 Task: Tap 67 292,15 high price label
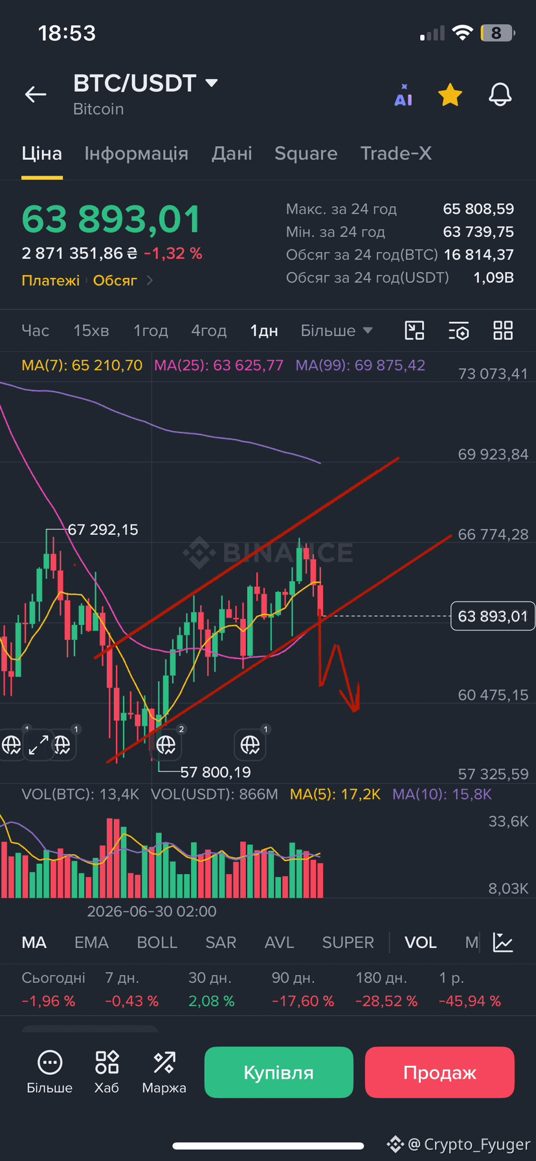(103, 530)
